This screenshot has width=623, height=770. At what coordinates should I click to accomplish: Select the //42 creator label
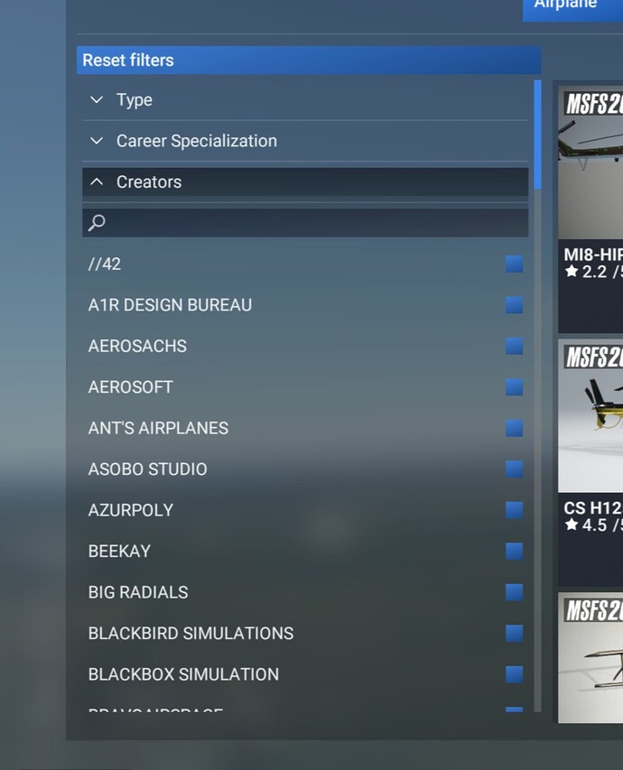105,264
